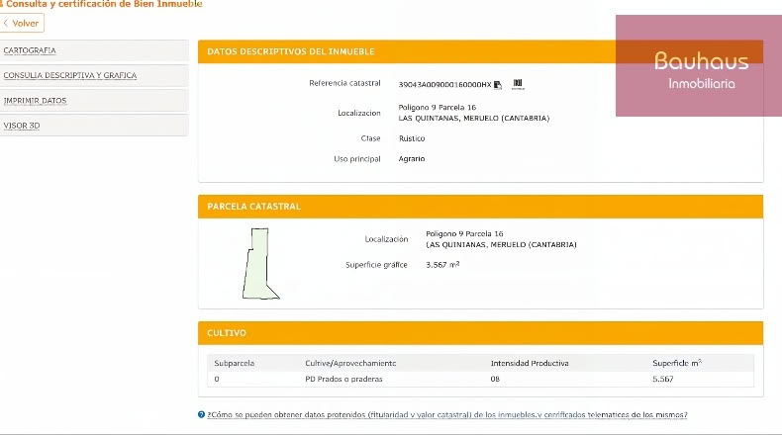This screenshot has height=435, width=782.
Task: Open the barcode icon beside the reference
Action: 518,84
